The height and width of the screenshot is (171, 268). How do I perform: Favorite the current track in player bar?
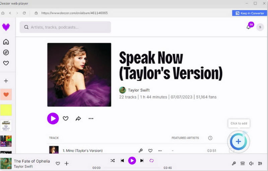point(58,163)
